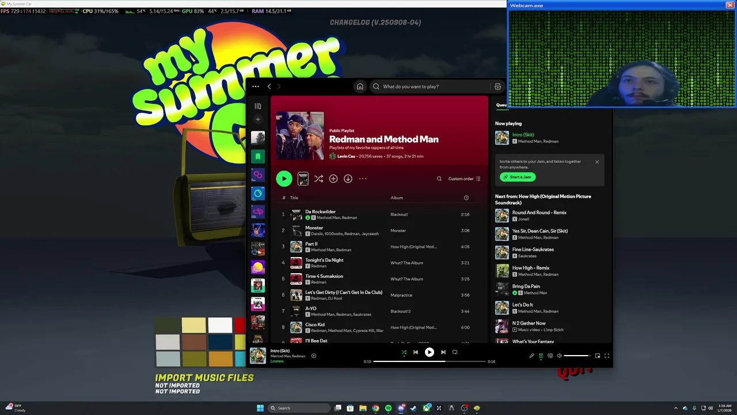Toggle repeat in player bar
737x415 pixels.
[455, 352]
